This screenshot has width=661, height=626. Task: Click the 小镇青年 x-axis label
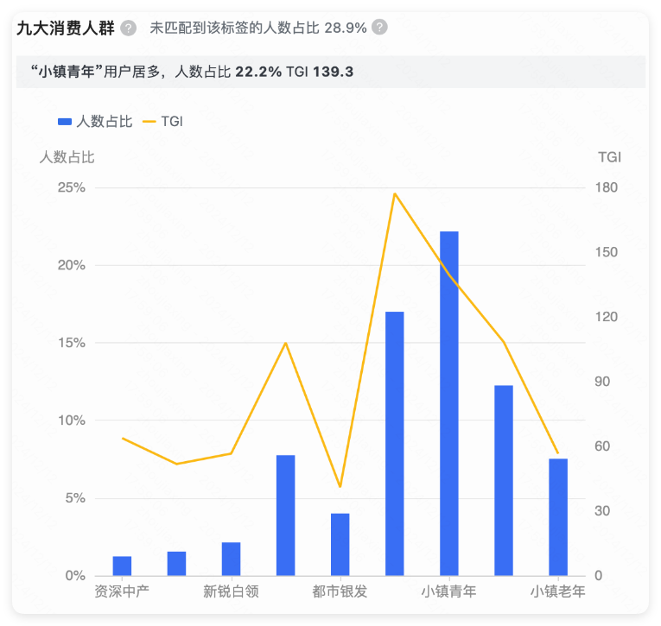click(x=448, y=591)
